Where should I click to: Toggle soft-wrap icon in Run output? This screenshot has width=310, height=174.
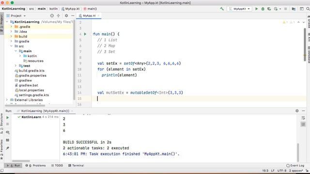303,118
